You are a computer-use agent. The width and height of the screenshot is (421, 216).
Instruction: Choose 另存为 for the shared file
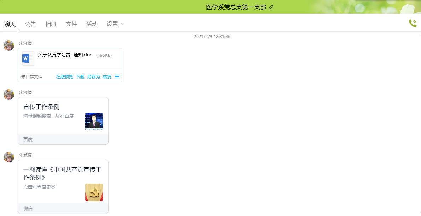(93, 76)
